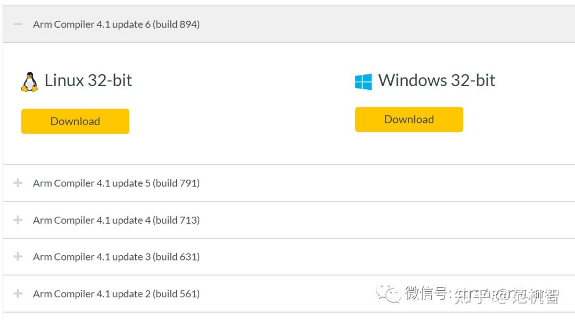Screen dimensions: 575x320
Task: Click the Linux penguin icon
Action: pyautogui.click(x=29, y=81)
